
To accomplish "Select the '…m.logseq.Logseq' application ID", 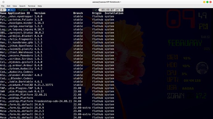I will click(20, 30).
